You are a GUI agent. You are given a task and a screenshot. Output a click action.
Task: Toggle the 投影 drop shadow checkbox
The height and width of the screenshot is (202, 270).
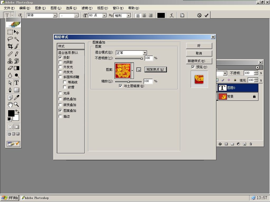click(x=60, y=57)
